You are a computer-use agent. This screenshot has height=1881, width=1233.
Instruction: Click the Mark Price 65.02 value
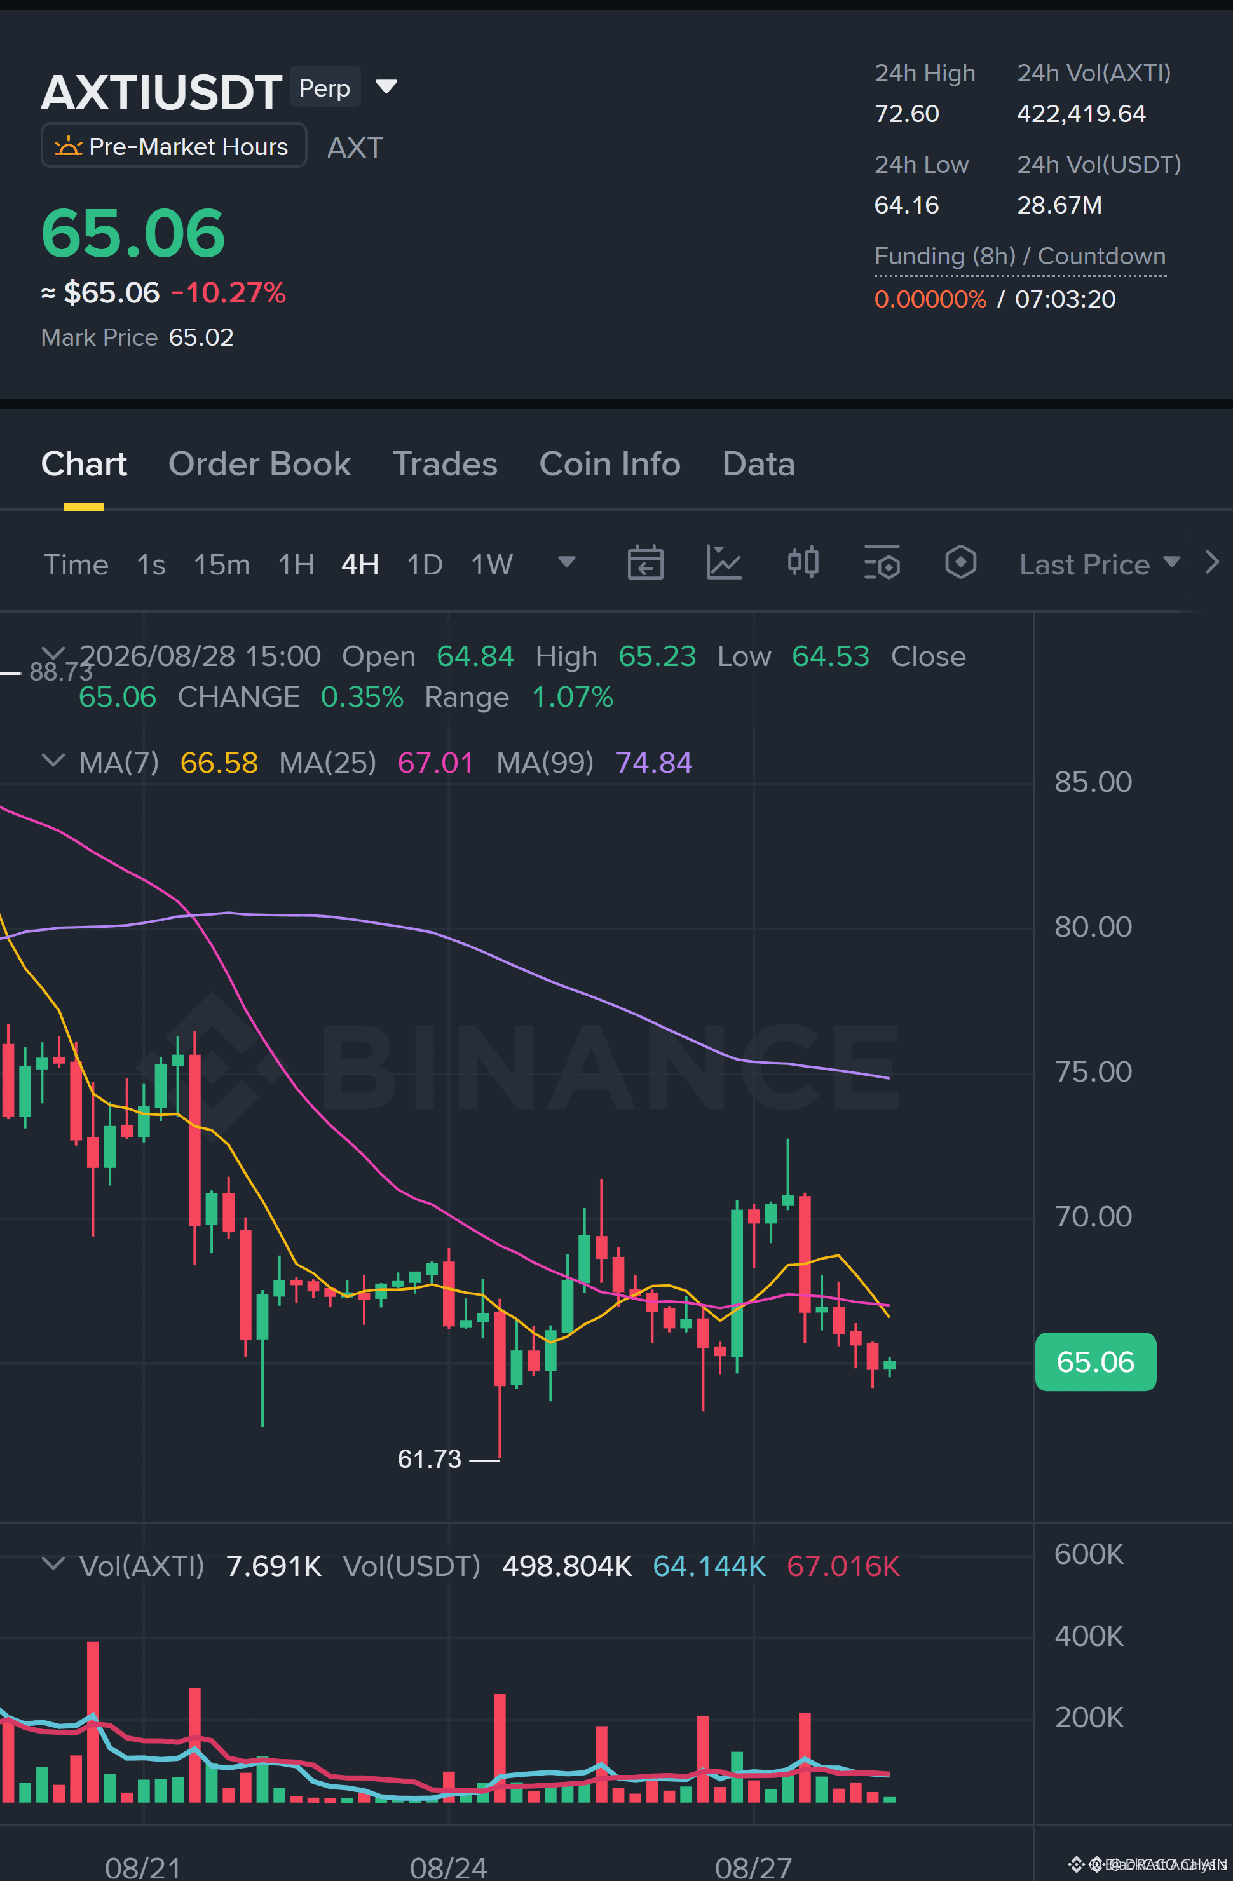pos(201,337)
